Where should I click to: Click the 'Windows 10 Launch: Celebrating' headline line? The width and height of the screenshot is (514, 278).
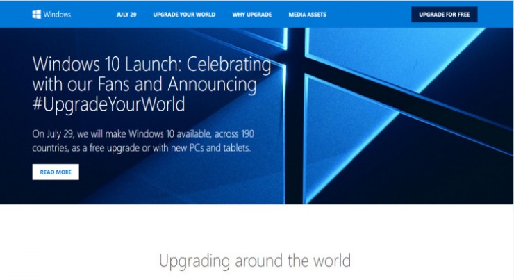point(152,64)
